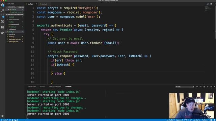The image size is (216, 121).
Task: Open the Problems panel tab
Action: coord(32,87)
